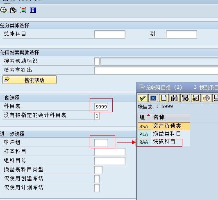This screenshot has height=200, width=218.
Task: Click the binoculars Find icon
Action: (x=174, y=98)
